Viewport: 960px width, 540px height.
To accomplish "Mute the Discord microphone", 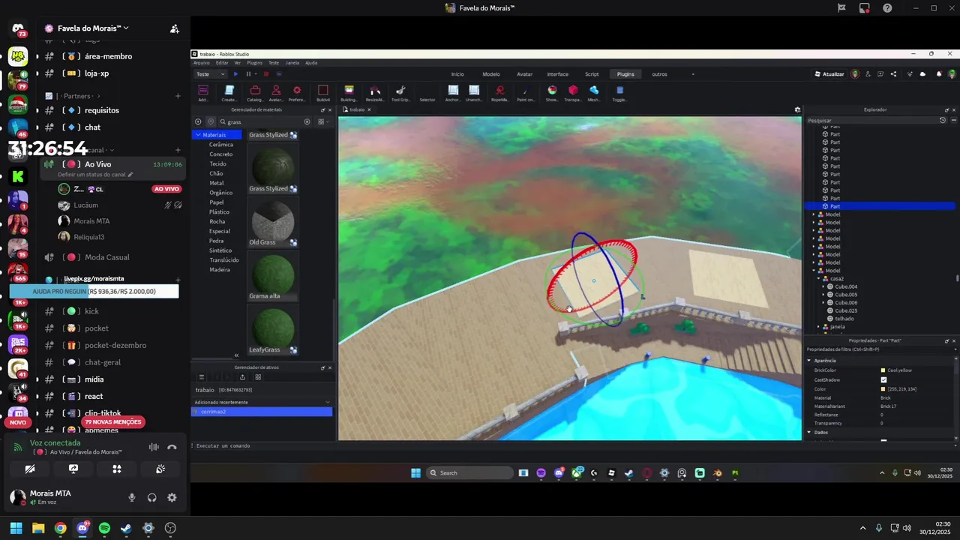I will (x=132, y=497).
